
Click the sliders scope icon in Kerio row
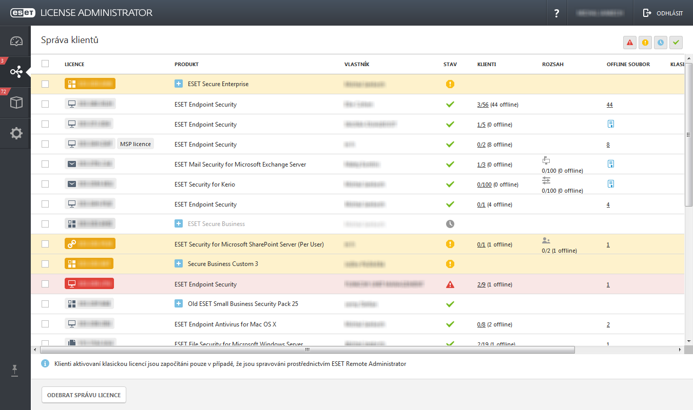click(546, 180)
